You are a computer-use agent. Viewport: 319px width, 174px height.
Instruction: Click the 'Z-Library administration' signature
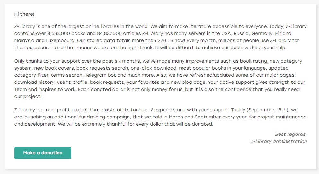279,141
